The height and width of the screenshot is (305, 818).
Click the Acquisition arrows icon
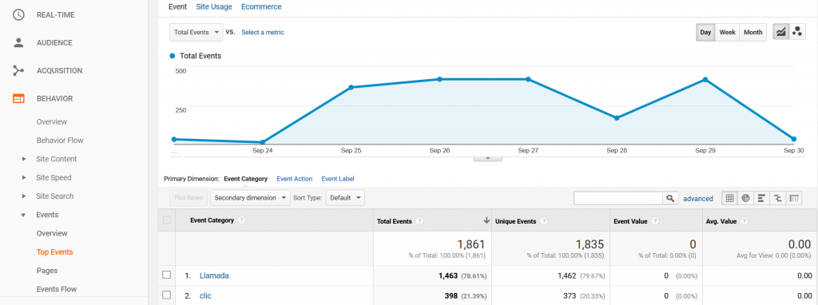(x=18, y=70)
